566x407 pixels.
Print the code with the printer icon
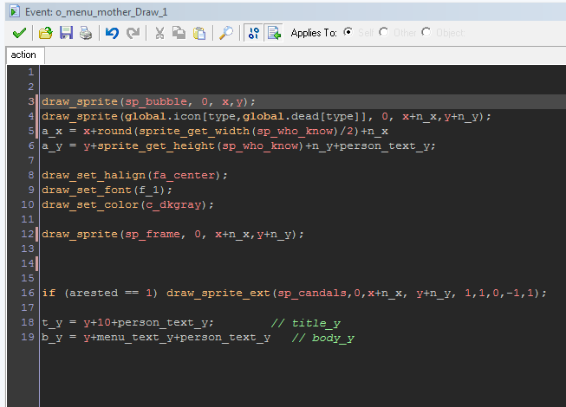[x=86, y=33]
